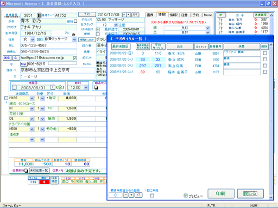The height and width of the screenshot is (208, 278).
Task: Toggle the 新規 checkbox
Action: click(98, 34)
